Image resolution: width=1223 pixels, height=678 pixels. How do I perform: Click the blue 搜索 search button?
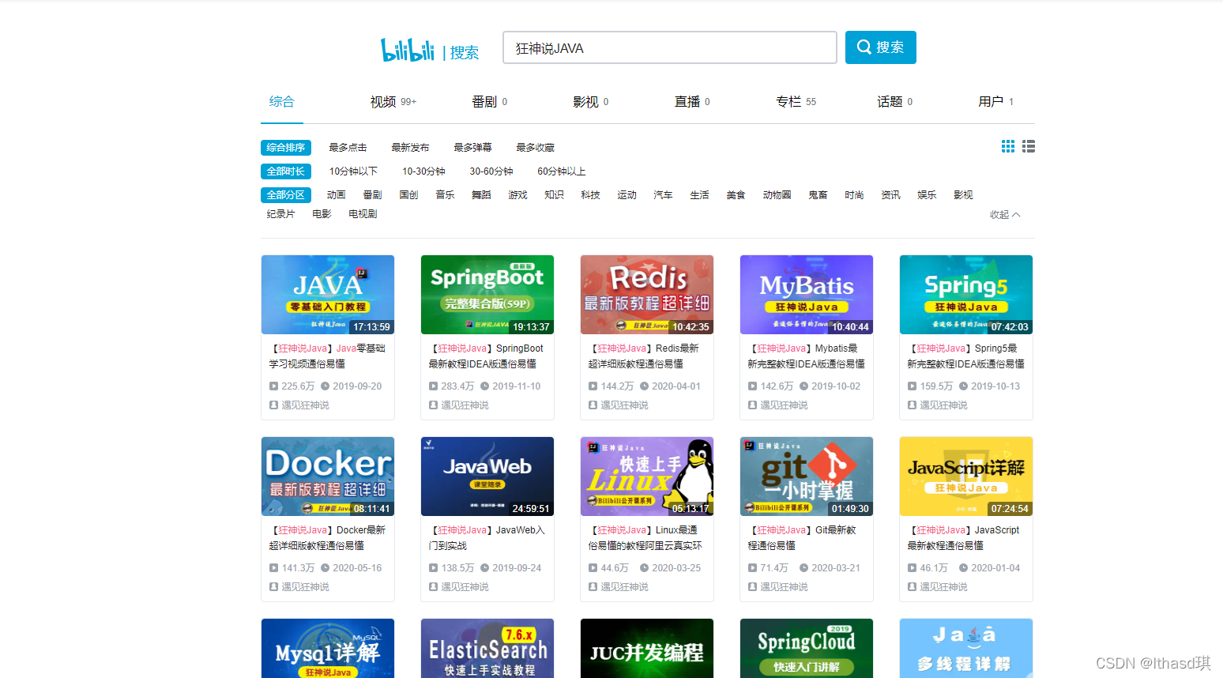coord(881,47)
